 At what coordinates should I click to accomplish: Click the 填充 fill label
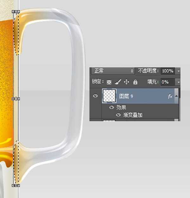coord(153,82)
